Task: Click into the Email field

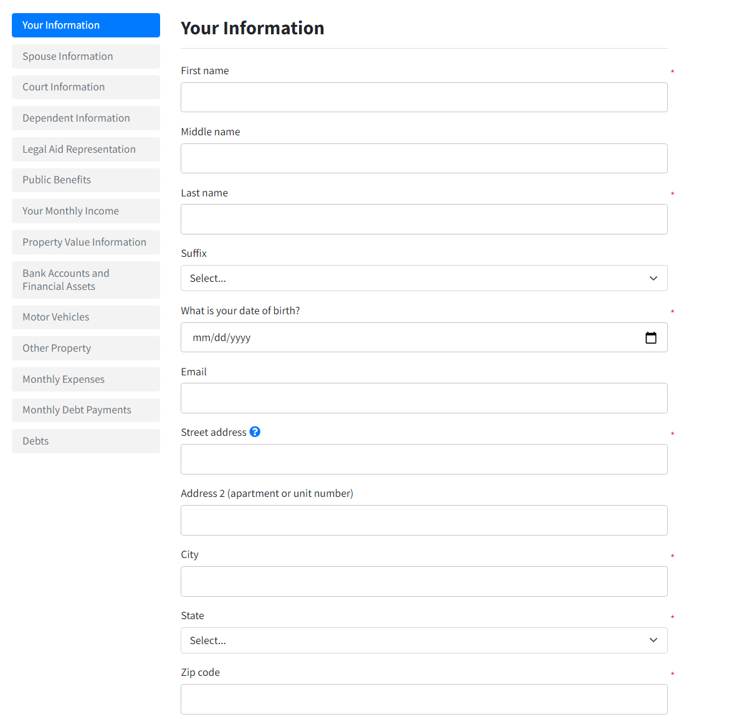Action: tap(424, 398)
